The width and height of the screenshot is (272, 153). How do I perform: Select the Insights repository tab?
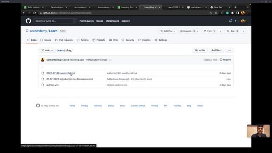click(x=144, y=40)
